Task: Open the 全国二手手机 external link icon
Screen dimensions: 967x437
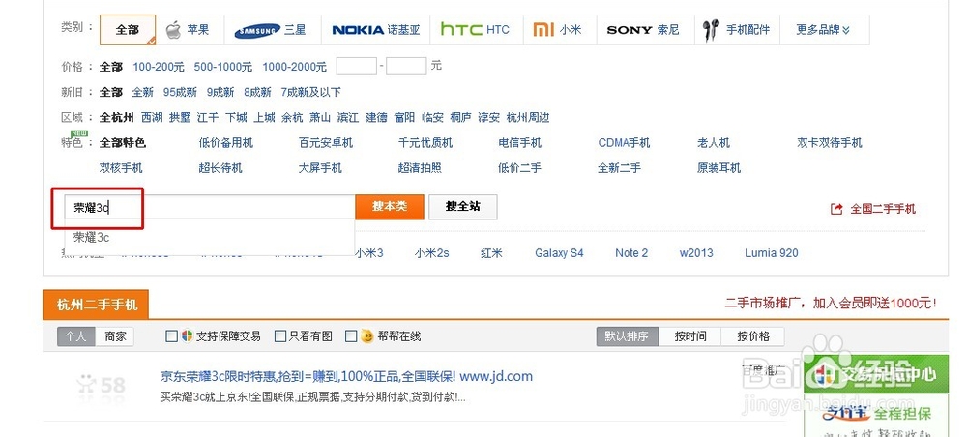Action: (836, 209)
